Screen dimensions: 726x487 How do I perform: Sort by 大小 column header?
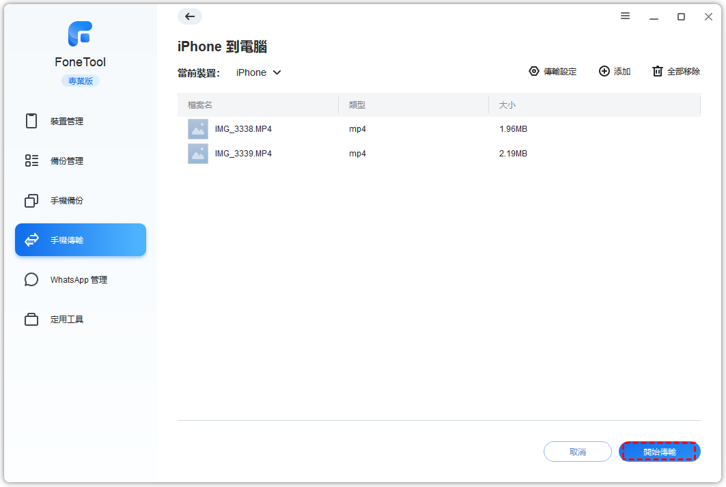507,105
